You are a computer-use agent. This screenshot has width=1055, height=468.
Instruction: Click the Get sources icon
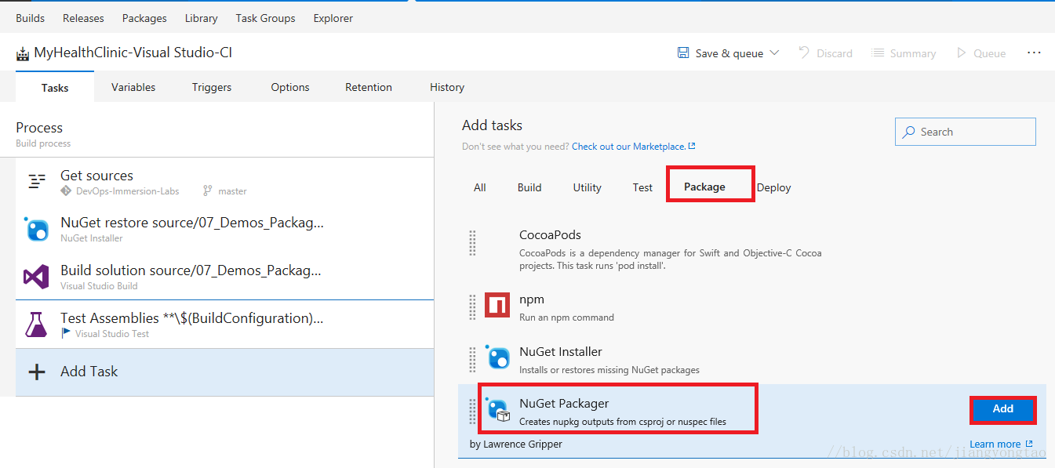pos(37,181)
